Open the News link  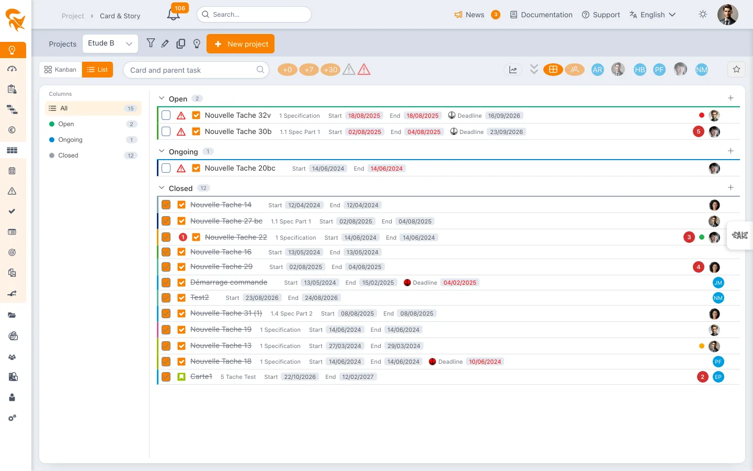[x=469, y=15]
